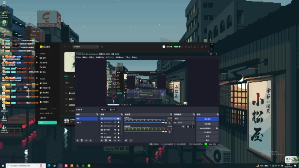Viewport: 299px width, 168px height.
Task: Delete selected source with Sources trash icon
Action: (106, 140)
